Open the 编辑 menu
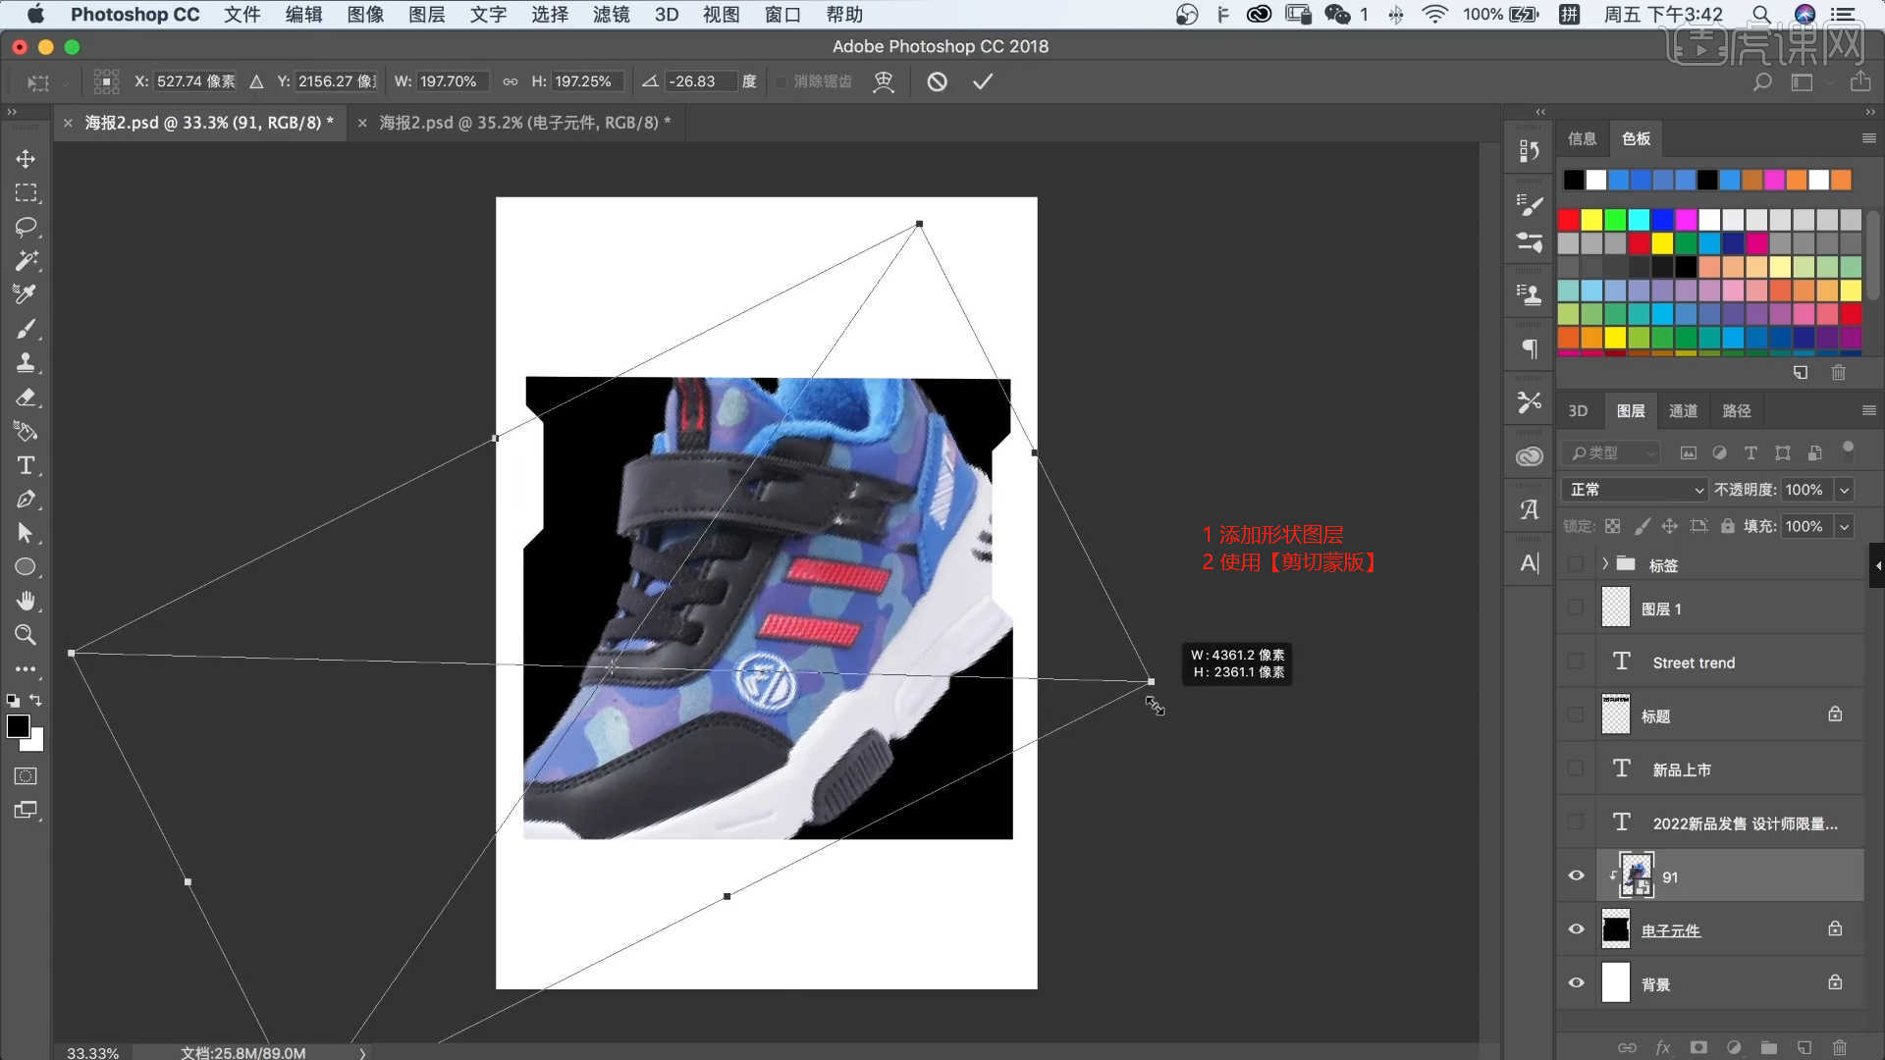Image resolution: width=1885 pixels, height=1060 pixels. coord(303,15)
